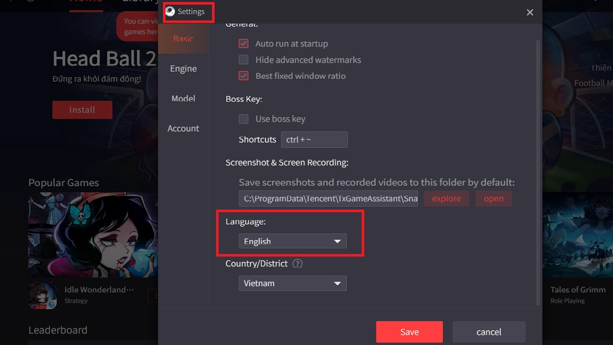The image size is (613, 345).
Task: Click the Popular Games heading
Action: click(x=64, y=183)
